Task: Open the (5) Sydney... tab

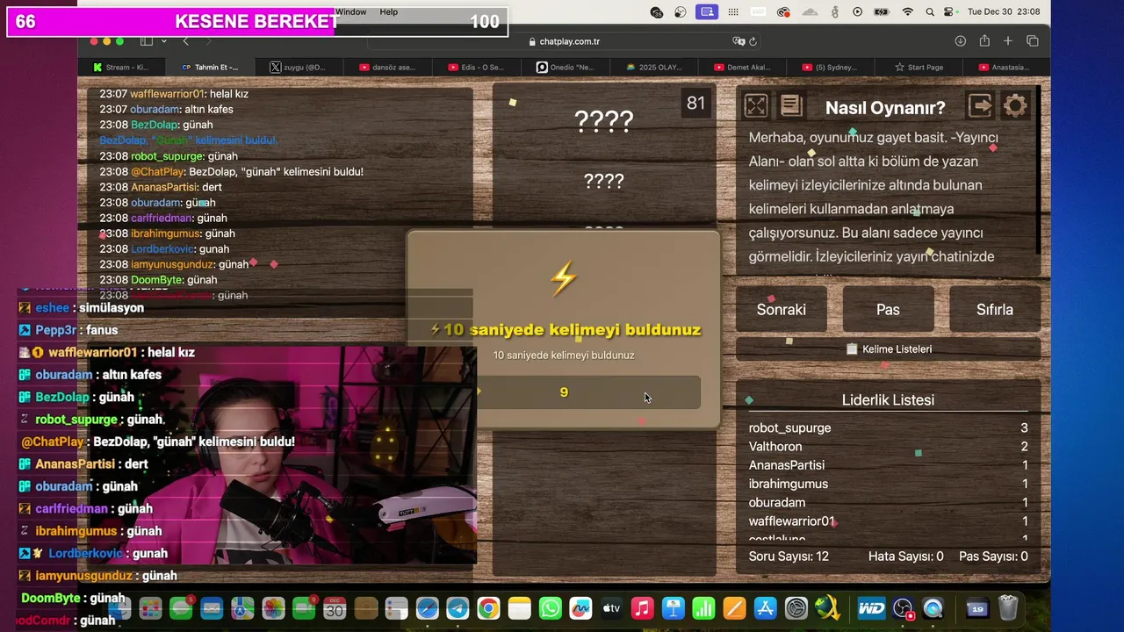Action: pyautogui.click(x=831, y=67)
